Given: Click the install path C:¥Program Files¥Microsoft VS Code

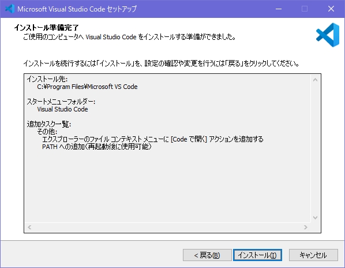Looking at the screenshot, I should coord(87,87).
